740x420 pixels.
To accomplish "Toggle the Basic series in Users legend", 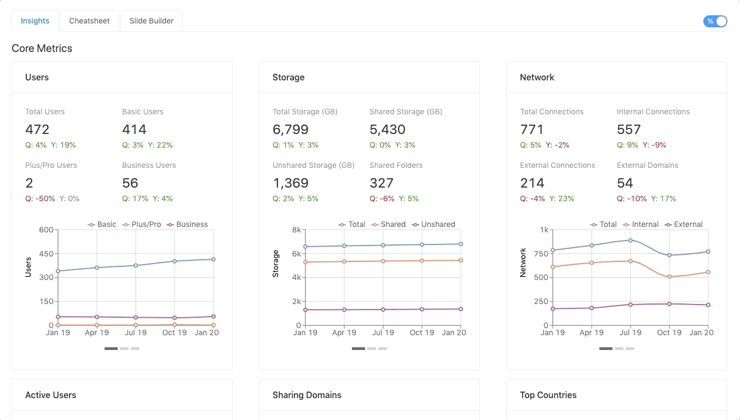I will tap(102, 224).
